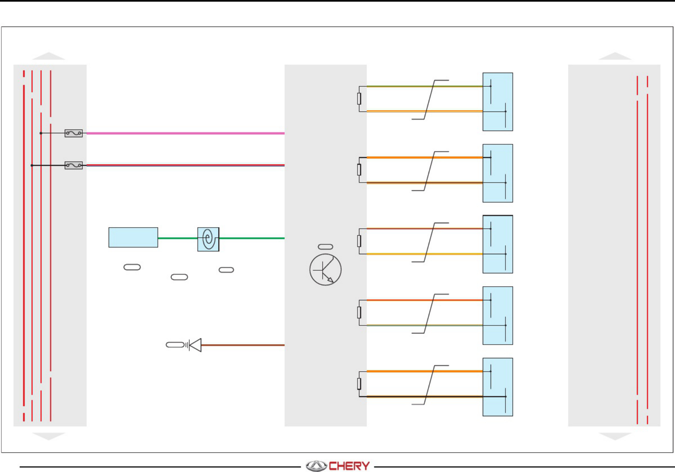This screenshot has width=675, height=472.
Task: Click the spiral clock spring symbol
Action: pyautogui.click(x=208, y=239)
